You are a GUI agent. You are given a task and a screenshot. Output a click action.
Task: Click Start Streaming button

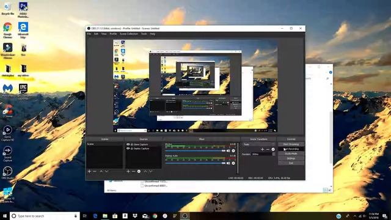pos(291,144)
